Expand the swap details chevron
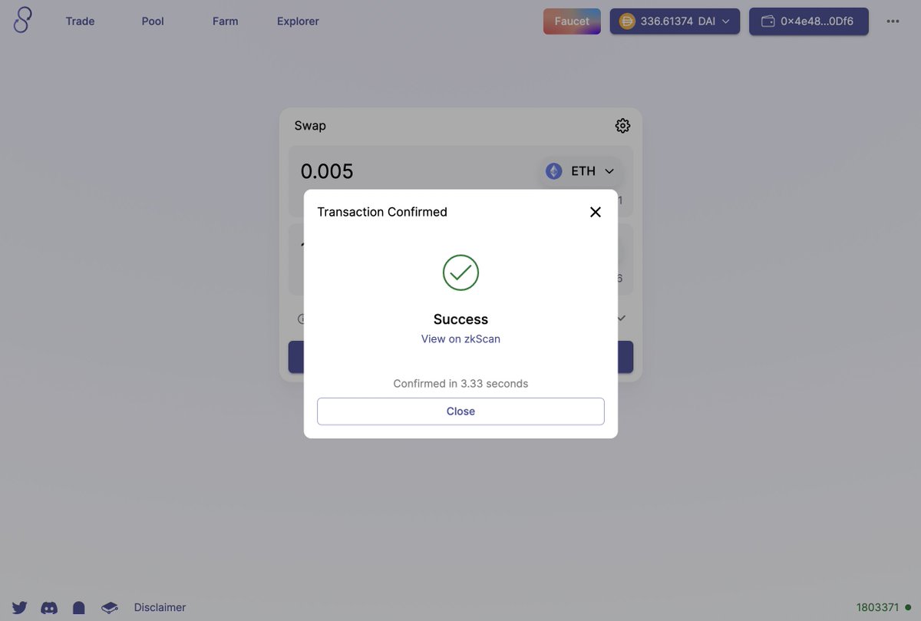Viewport: 921px width, 621px height. tap(622, 318)
